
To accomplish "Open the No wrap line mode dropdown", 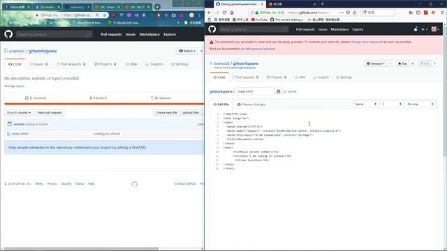I will click(420, 104).
